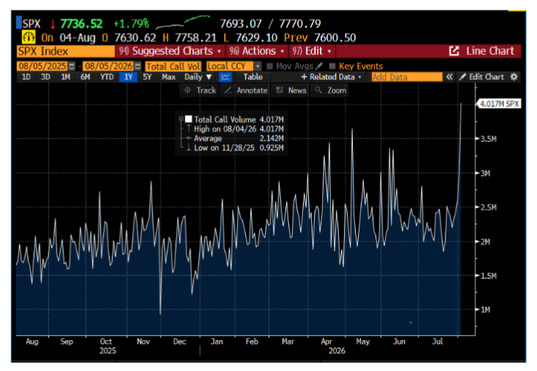Click the High on 08/04/26 legend row
This screenshot has width=537, height=371.
click(238, 129)
